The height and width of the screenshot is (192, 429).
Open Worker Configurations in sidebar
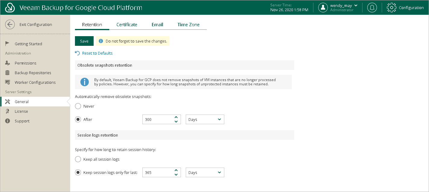pyautogui.click(x=35, y=82)
